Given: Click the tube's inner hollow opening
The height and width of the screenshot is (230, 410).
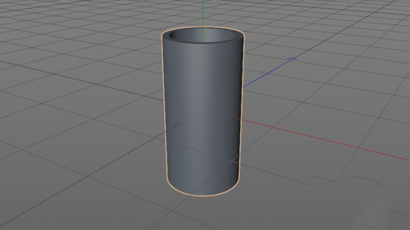Looking at the screenshot, I should (203, 36).
